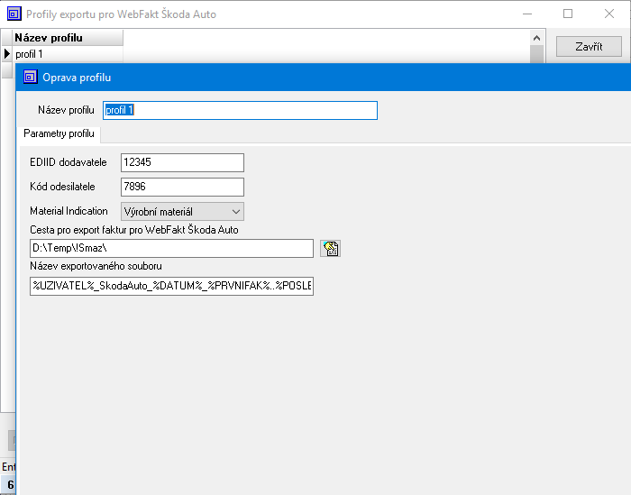The image size is (631, 495).
Task: Focus the EDIID dodavatele input field
Action: 182,162
